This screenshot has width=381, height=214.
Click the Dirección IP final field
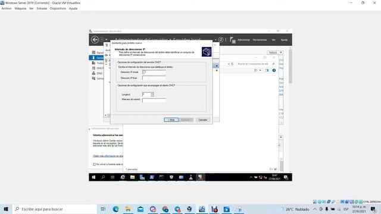[154, 78]
